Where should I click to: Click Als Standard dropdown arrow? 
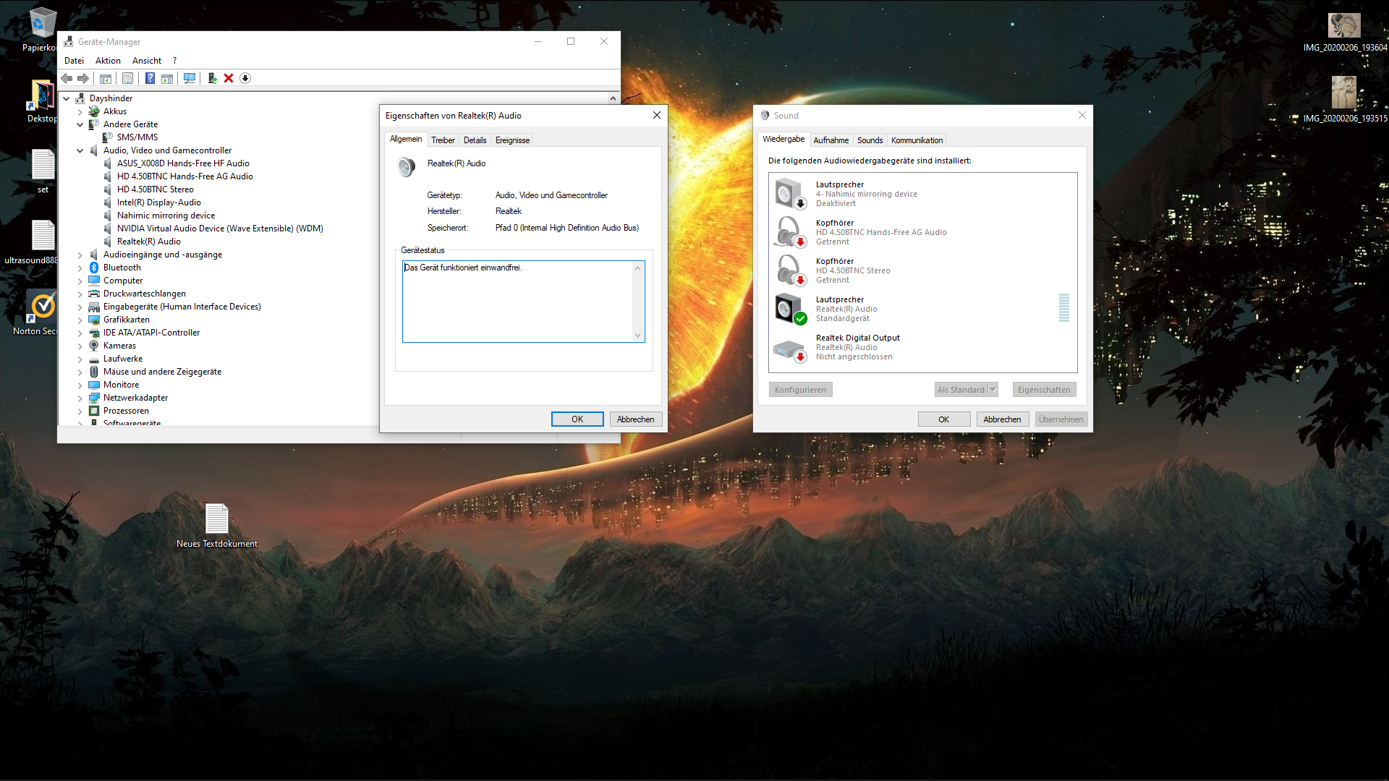click(993, 388)
